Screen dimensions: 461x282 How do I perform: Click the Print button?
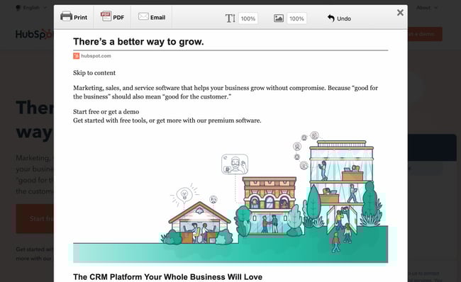pyautogui.click(x=74, y=17)
